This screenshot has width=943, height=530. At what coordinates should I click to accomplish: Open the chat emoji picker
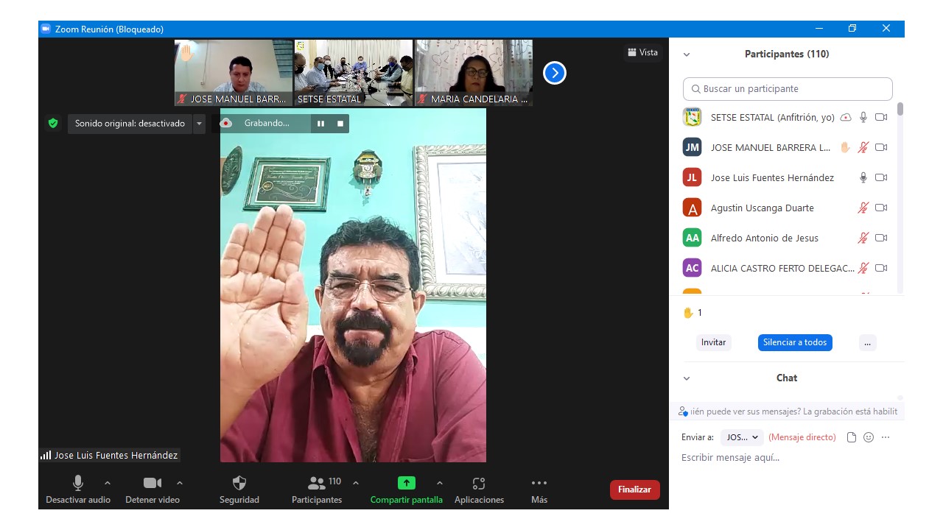(869, 437)
